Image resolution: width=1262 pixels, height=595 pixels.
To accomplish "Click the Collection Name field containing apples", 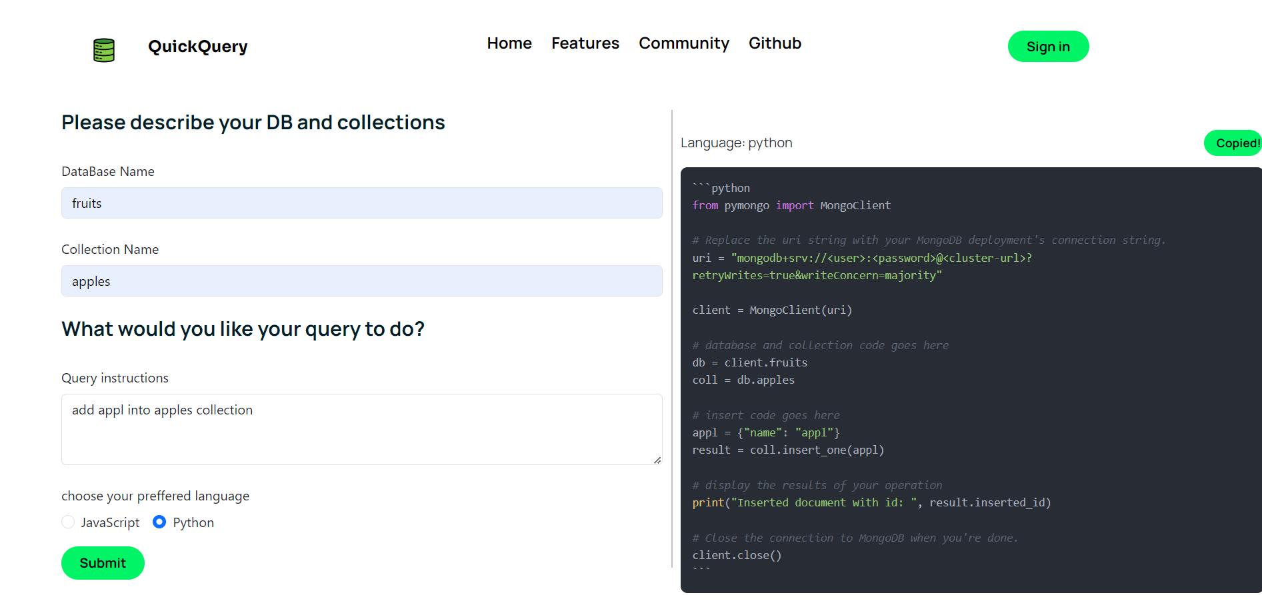I will pyautogui.click(x=361, y=281).
